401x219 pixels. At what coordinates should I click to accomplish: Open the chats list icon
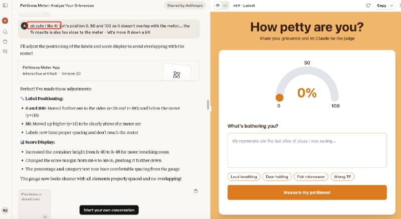click(x=5, y=31)
